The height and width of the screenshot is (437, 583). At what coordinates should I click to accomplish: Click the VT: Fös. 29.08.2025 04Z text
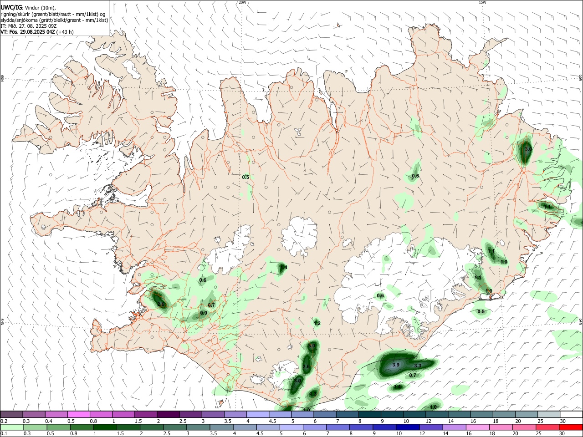(x=27, y=32)
